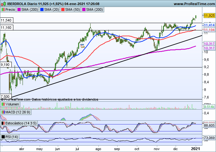This screenshot has height=152, width=216.
Task: Click the 'dic' month on time axis
Action: pos(175,149)
